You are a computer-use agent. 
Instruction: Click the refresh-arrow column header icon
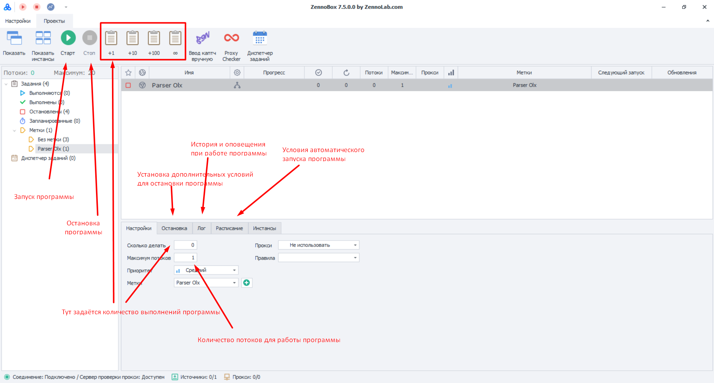[346, 73]
